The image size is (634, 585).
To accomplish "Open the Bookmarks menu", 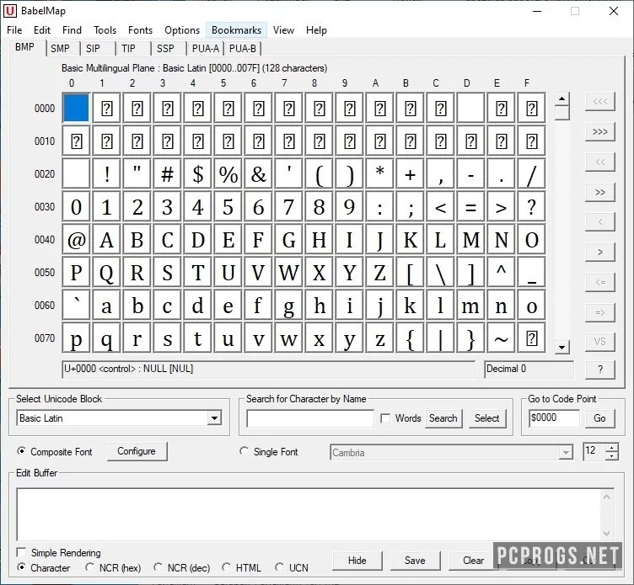I will [236, 30].
